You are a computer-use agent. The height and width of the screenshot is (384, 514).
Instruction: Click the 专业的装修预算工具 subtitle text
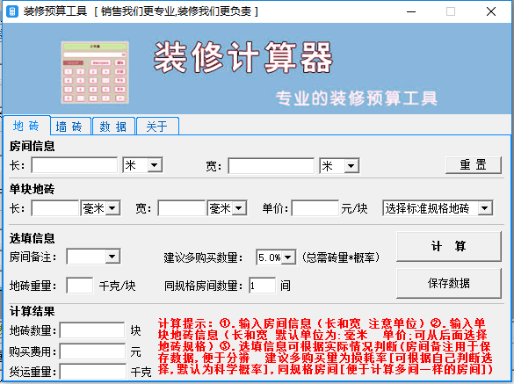(357, 98)
